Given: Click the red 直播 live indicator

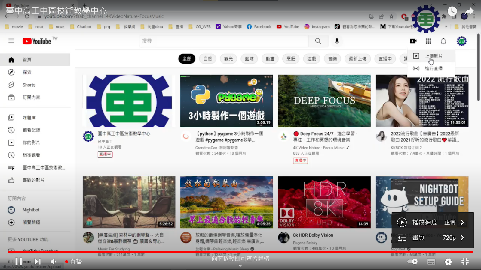Looking at the screenshot, I should tap(74, 262).
